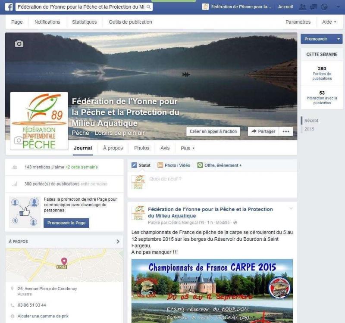The width and height of the screenshot is (345, 323).
Task: Click 380 portée(s) de publications text
Action: pos(52,184)
